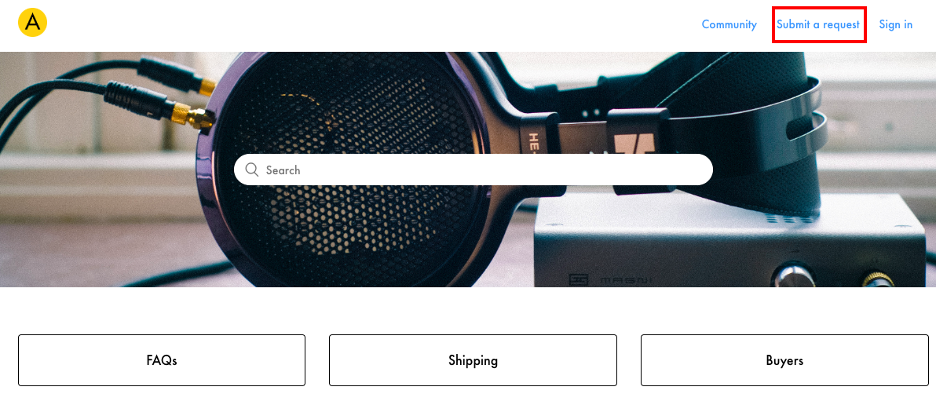
Task: Start a new support request
Action: 817,24
